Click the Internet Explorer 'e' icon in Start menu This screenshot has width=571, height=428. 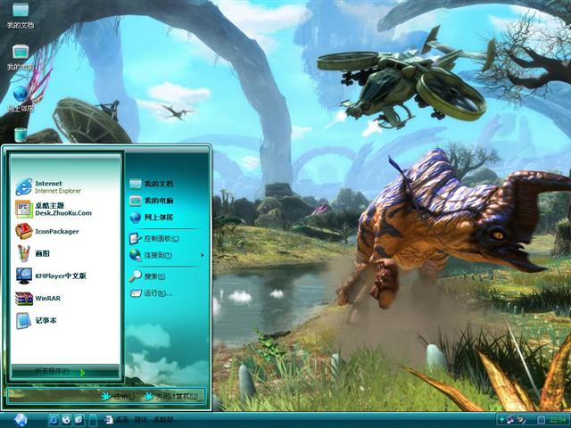(x=24, y=187)
